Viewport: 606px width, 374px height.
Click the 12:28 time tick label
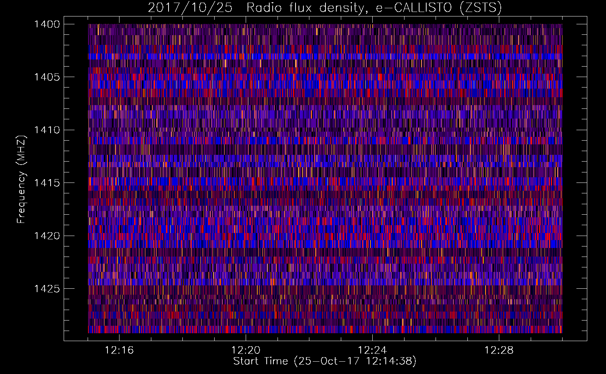499,350
